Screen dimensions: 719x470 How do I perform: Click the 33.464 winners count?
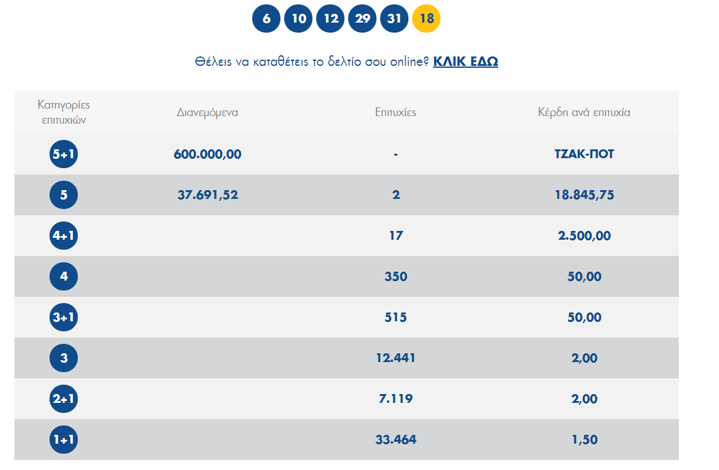pyautogui.click(x=396, y=440)
